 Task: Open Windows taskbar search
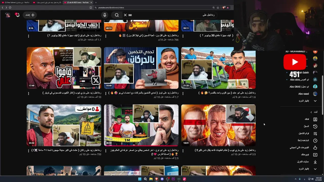coord(145,179)
